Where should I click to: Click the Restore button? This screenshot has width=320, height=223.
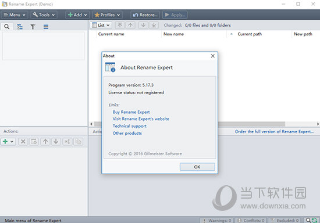[x=145, y=15]
